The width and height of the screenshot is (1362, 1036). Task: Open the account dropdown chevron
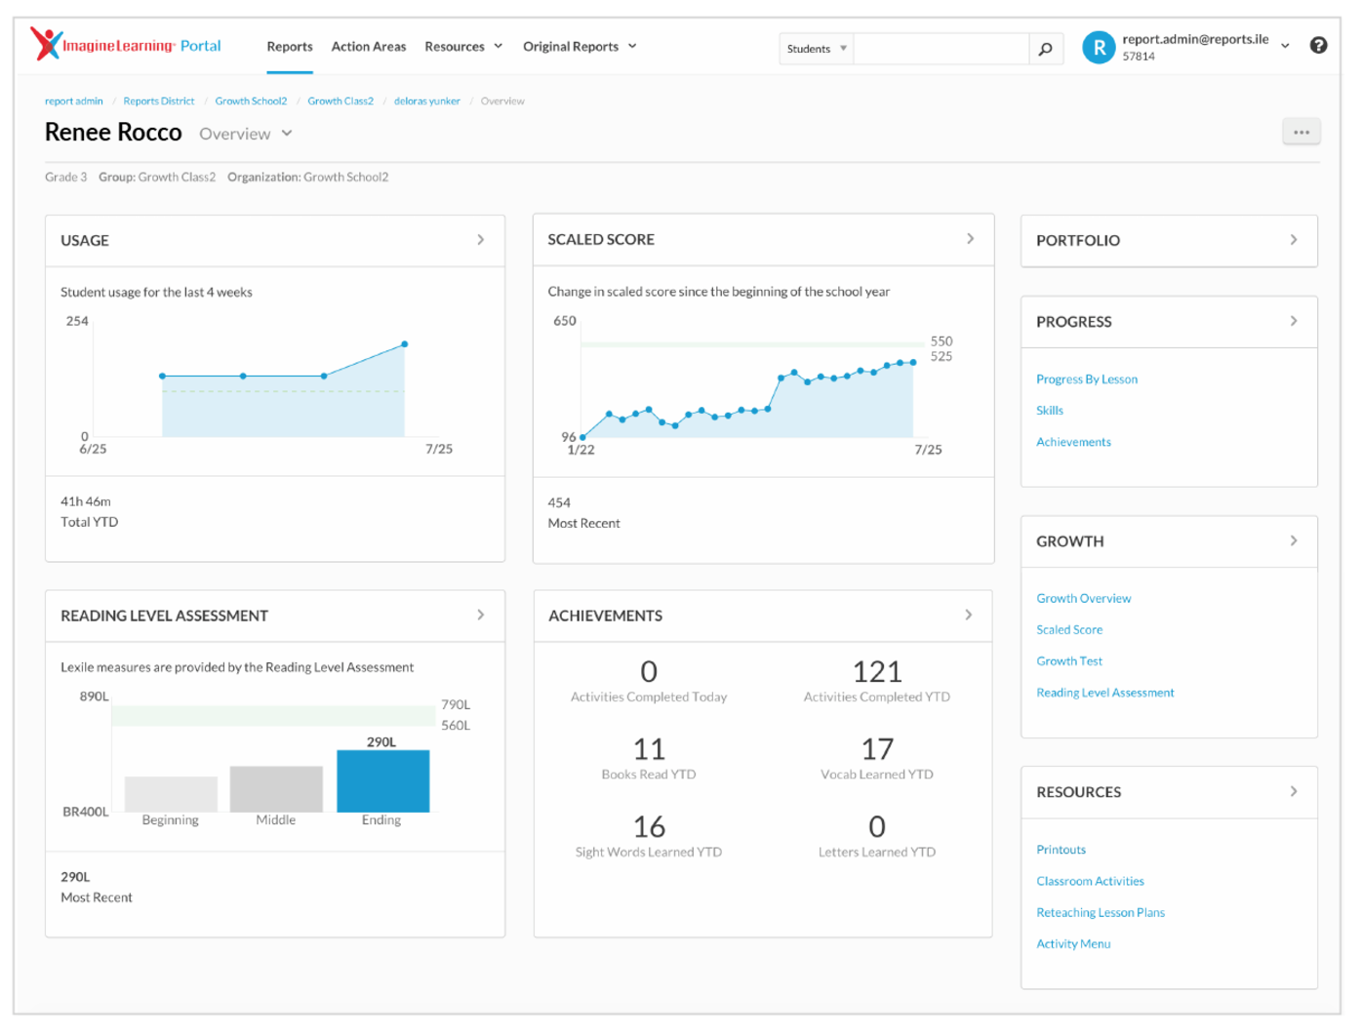[x=1285, y=46]
